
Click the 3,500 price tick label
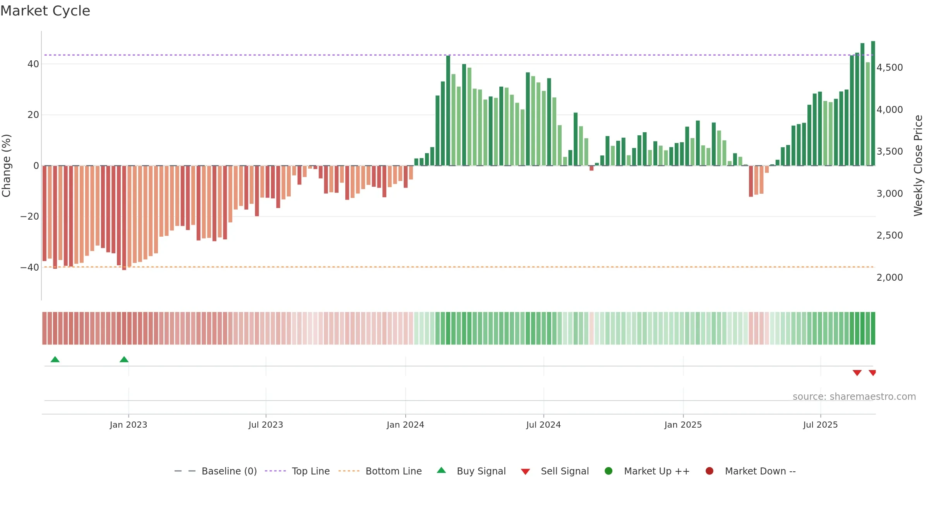pos(890,152)
